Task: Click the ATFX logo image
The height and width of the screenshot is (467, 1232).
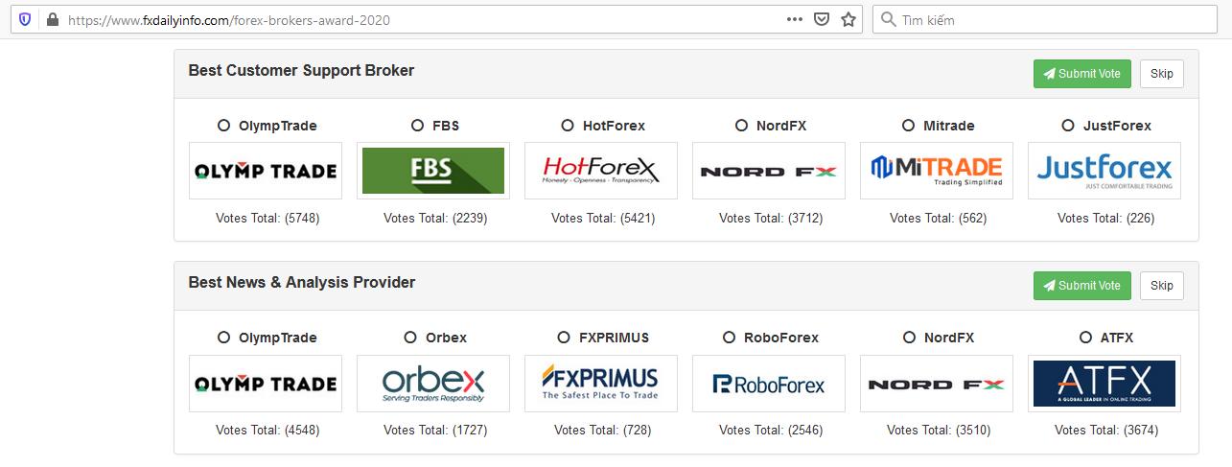Action: click(x=1104, y=384)
